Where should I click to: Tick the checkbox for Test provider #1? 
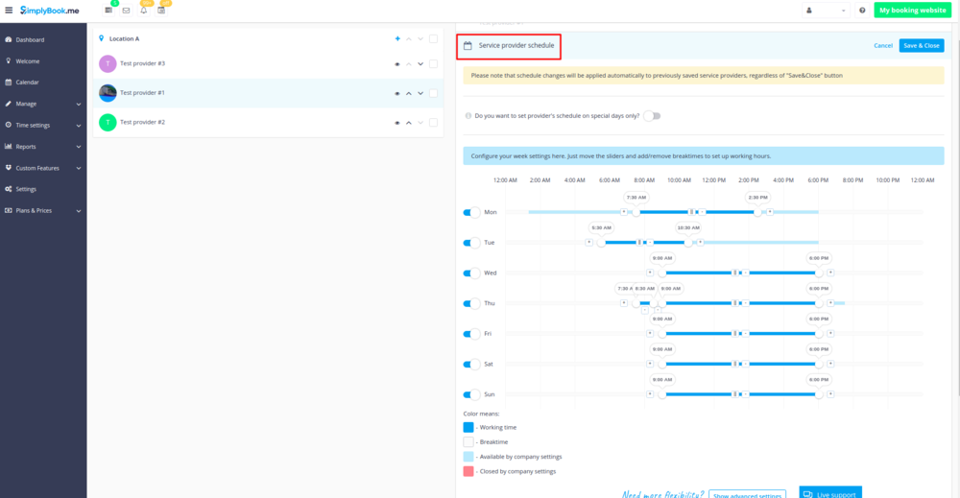pyautogui.click(x=434, y=93)
